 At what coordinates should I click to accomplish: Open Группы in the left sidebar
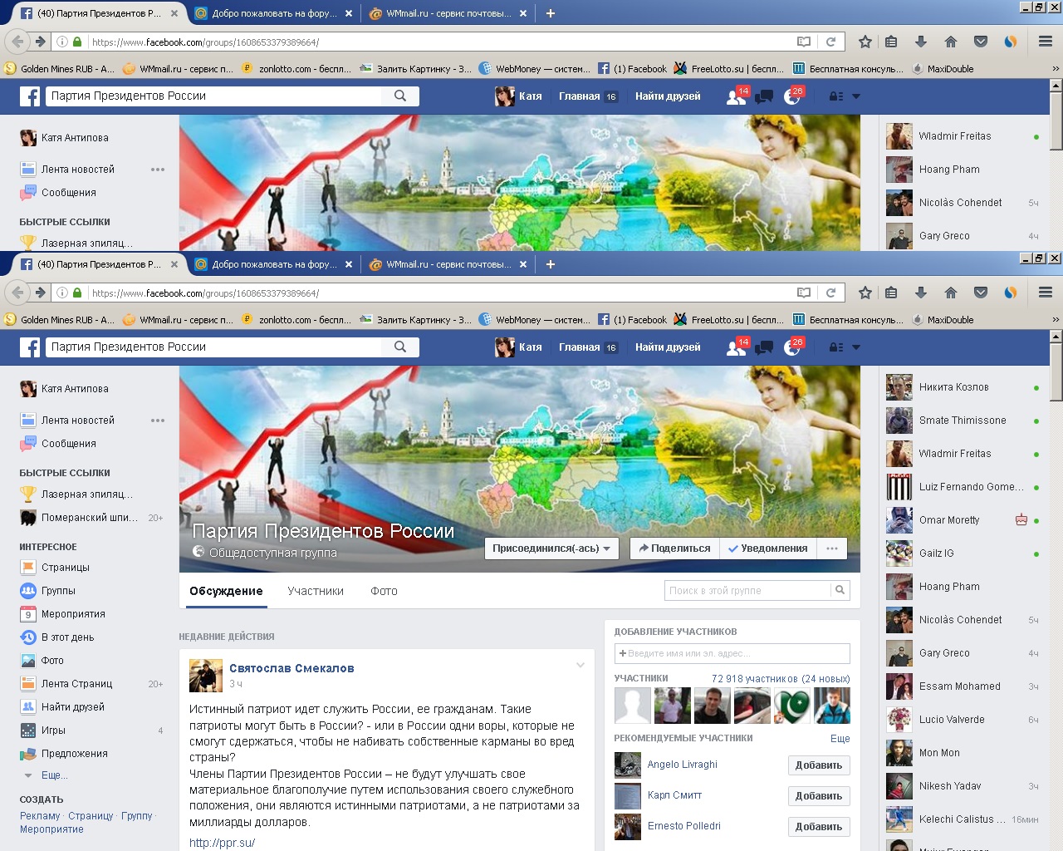(58, 591)
